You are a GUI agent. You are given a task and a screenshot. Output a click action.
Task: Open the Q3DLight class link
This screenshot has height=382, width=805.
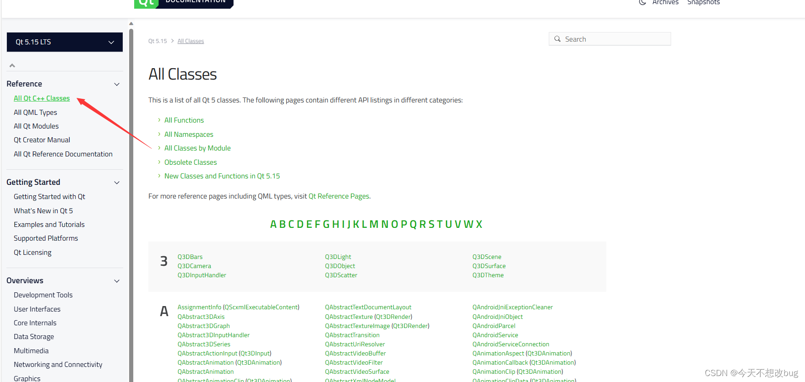[338, 257]
